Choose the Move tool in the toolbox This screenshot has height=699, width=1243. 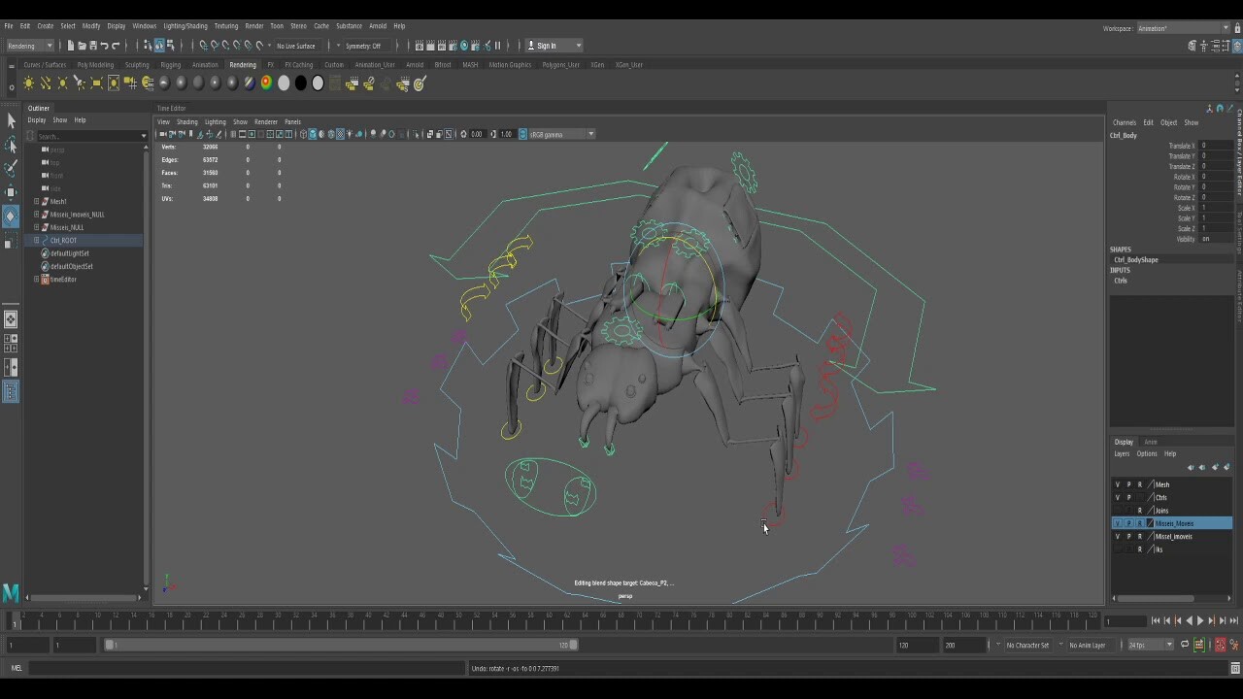(x=11, y=192)
